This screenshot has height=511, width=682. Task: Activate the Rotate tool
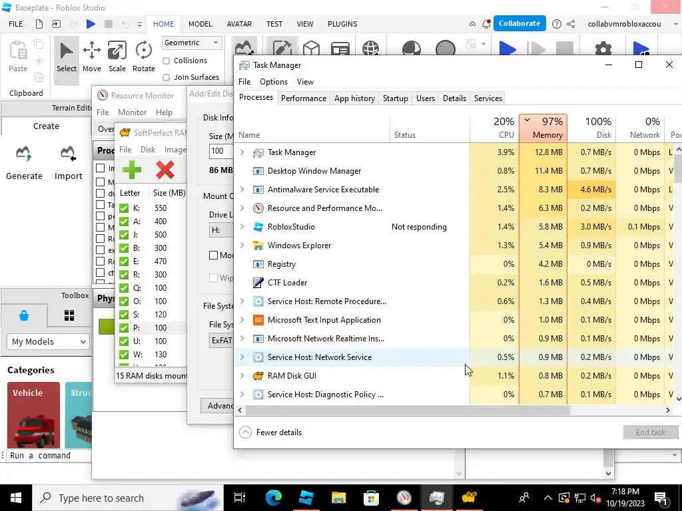[x=144, y=58]
